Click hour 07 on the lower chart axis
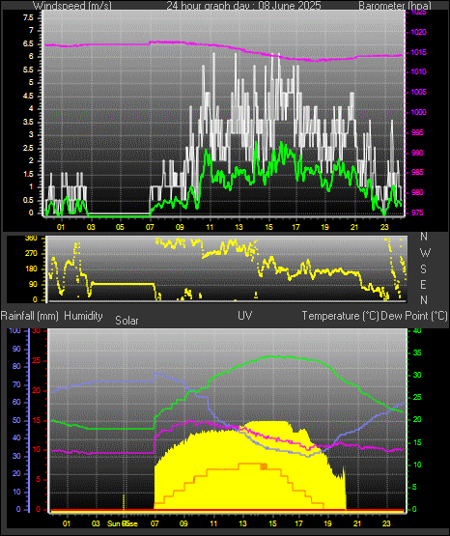Screen dimensions: 450x536 pyautogui.click(x=155, y=523)
